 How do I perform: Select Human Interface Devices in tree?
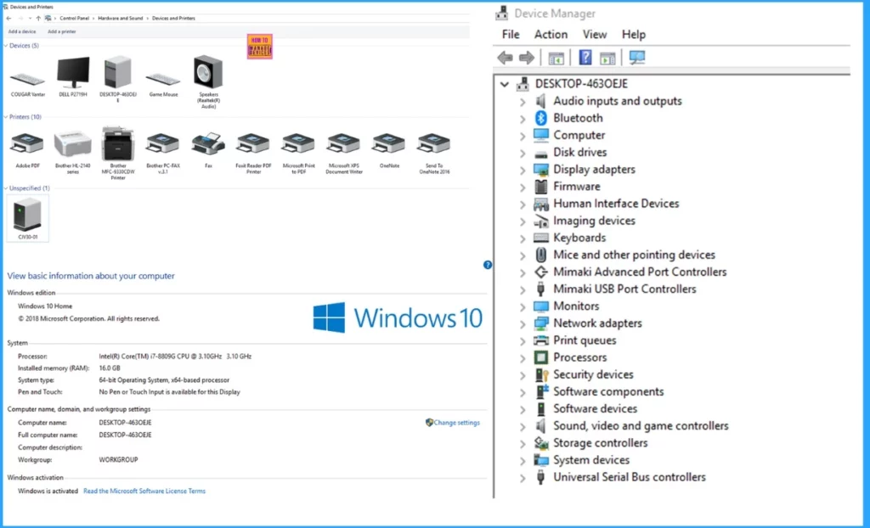coord(616,204)
